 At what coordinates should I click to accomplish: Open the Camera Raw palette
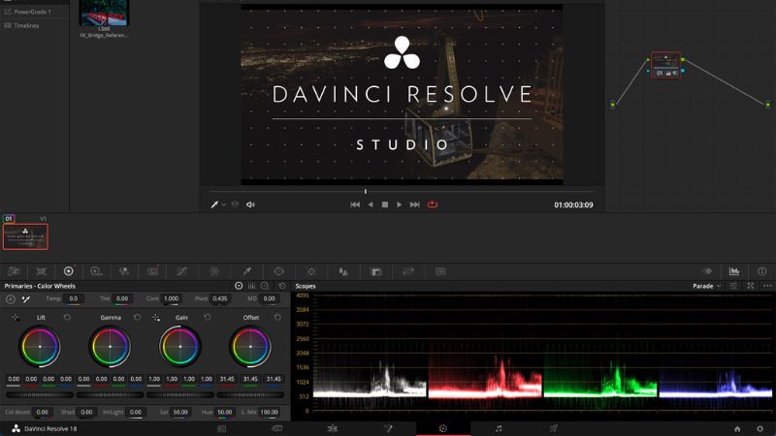point(14,271)
